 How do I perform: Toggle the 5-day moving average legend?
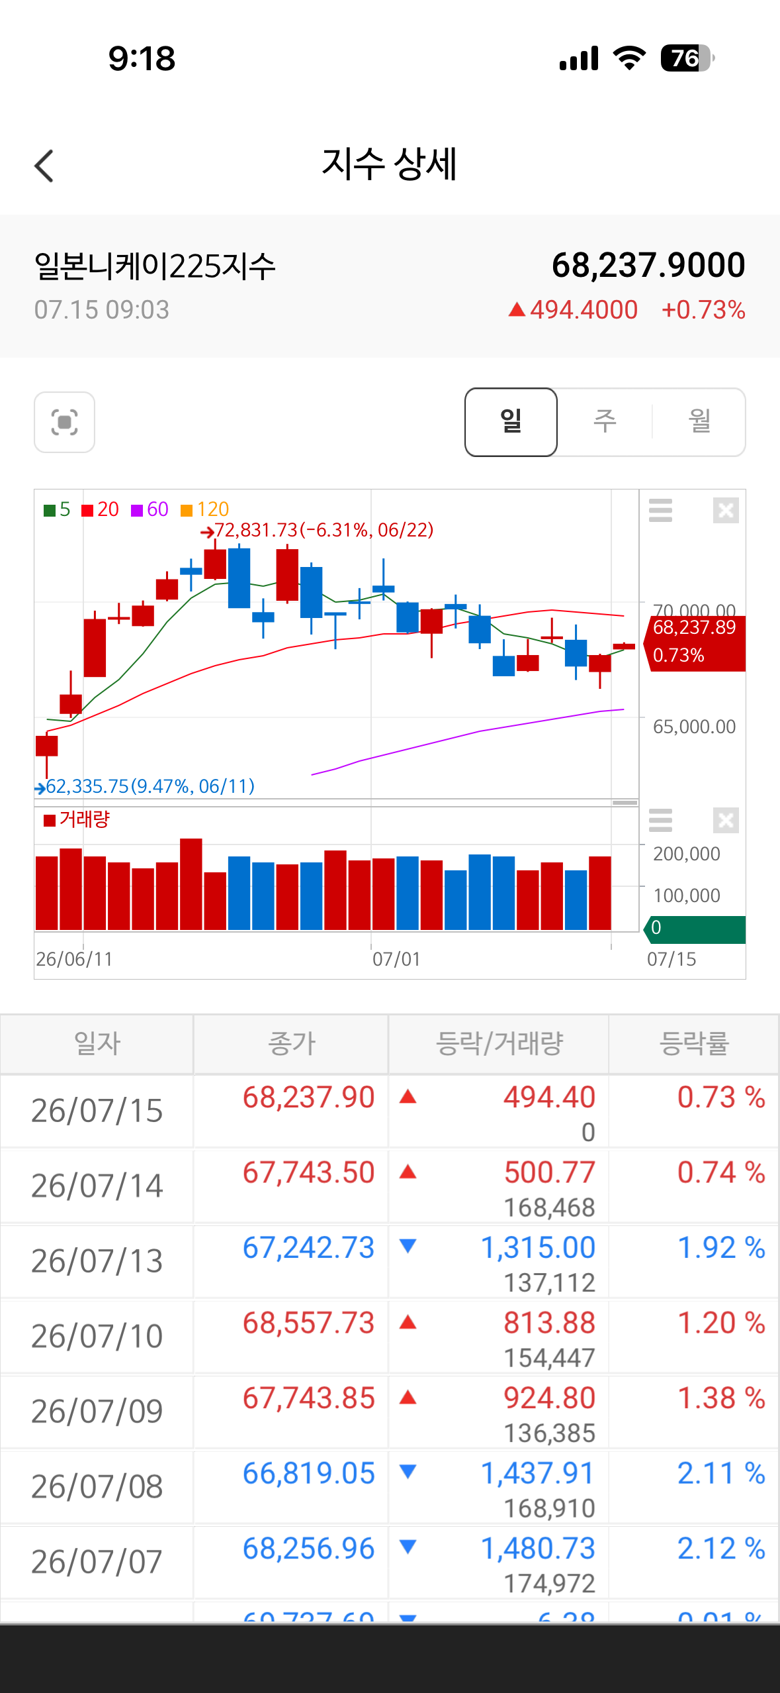(57, 509)
